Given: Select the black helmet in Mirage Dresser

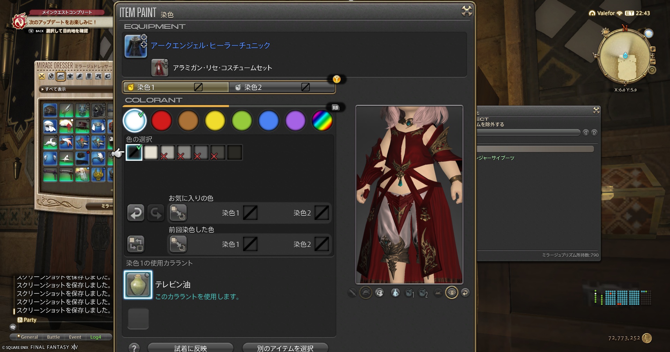Looking at the screenshot, I should [x=98, y=110].
